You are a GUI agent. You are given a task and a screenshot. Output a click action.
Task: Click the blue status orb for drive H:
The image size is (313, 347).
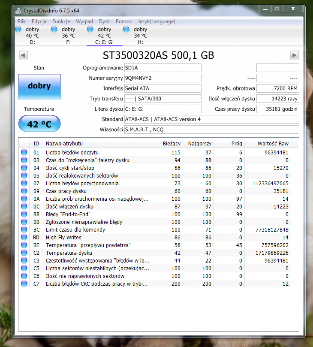pos(126,29)
